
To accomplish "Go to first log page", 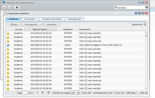I will click(x=8, y=93).
